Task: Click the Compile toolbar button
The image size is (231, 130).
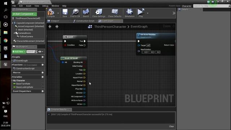Action: pyautogui.click(x=51, y=13)
